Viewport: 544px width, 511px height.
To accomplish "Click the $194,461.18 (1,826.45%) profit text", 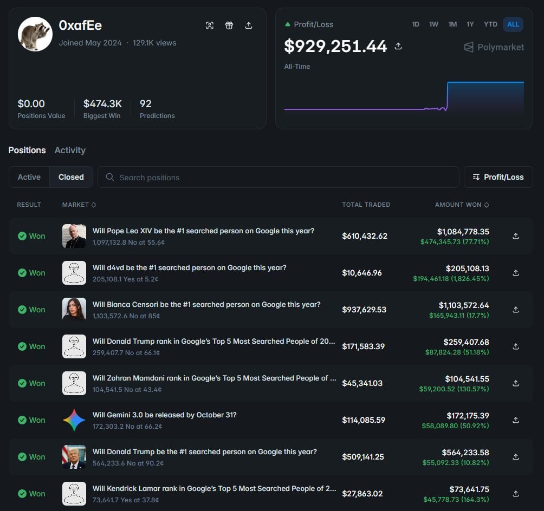I will click(x=451, y=278).
